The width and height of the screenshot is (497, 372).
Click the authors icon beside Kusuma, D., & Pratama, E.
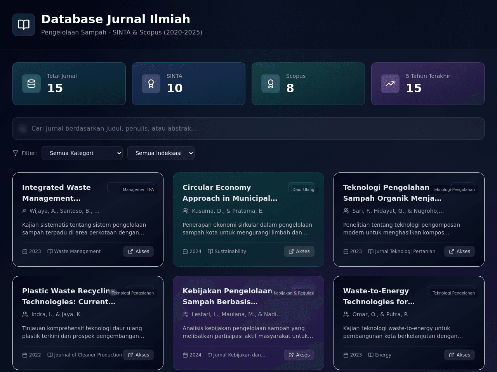(186, 211)
